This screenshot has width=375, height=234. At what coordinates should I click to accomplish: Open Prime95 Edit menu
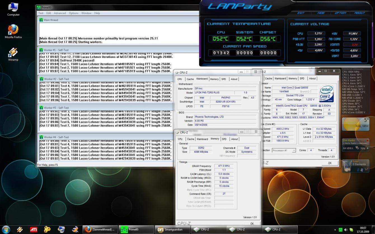point(49,13)
